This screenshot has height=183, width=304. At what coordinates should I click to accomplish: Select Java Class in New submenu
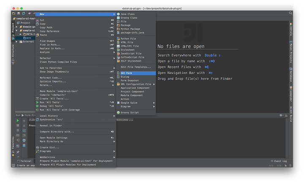136,14
